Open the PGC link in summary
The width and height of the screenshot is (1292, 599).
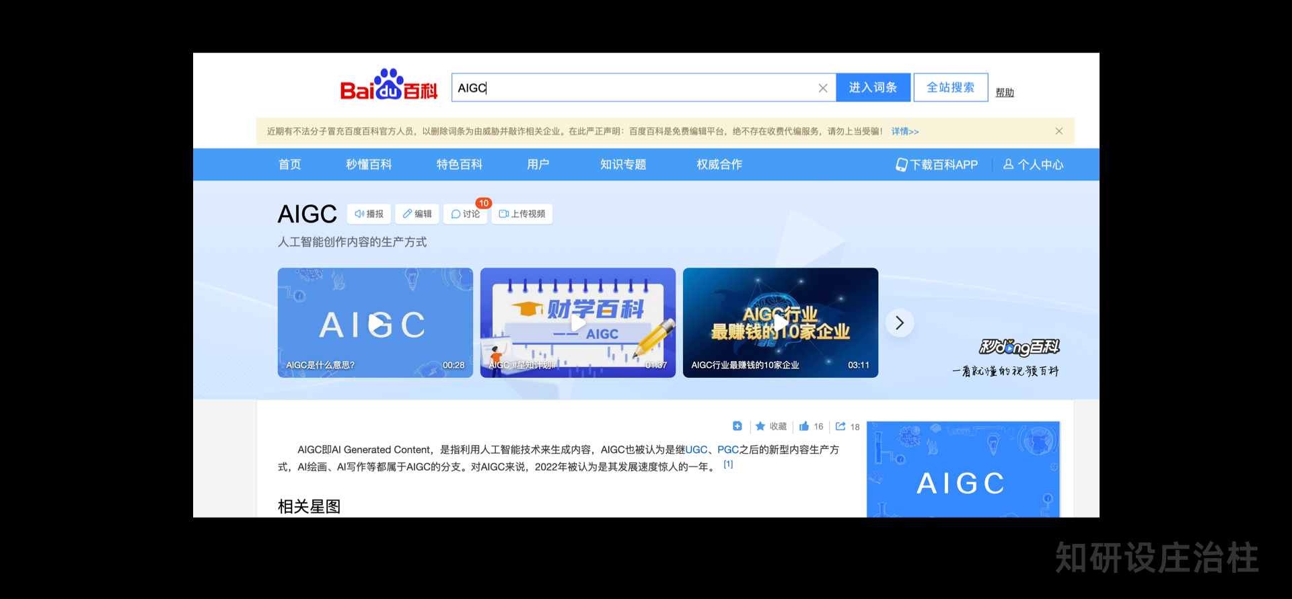728,450
